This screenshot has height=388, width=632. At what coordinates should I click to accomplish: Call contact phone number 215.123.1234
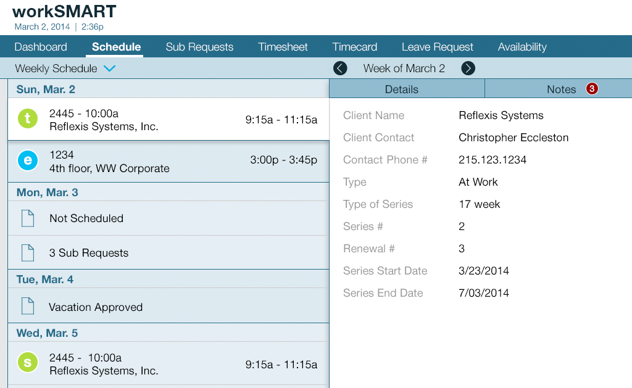[x=493, y=160]
